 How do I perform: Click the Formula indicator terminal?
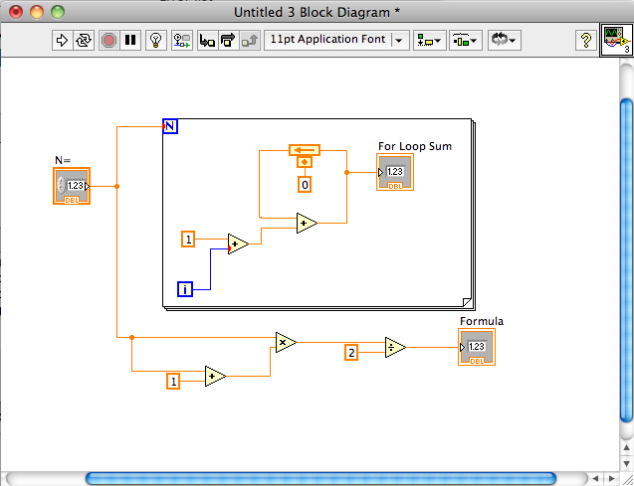[476, 348]
